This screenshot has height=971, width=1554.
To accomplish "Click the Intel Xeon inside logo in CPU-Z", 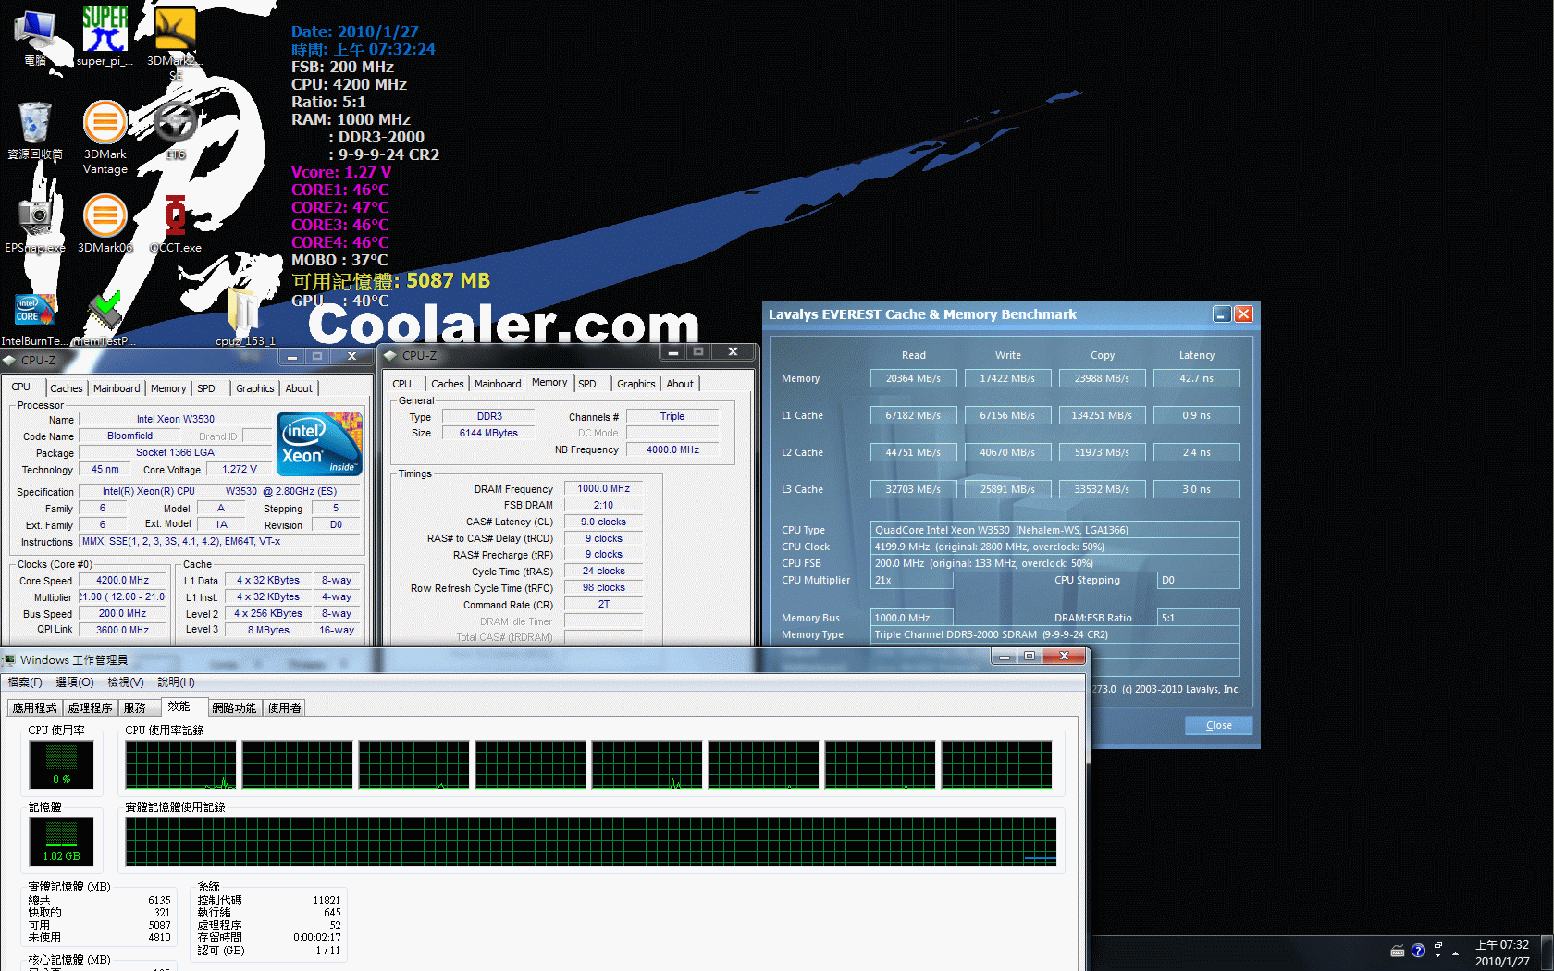I will pos(320,444).
